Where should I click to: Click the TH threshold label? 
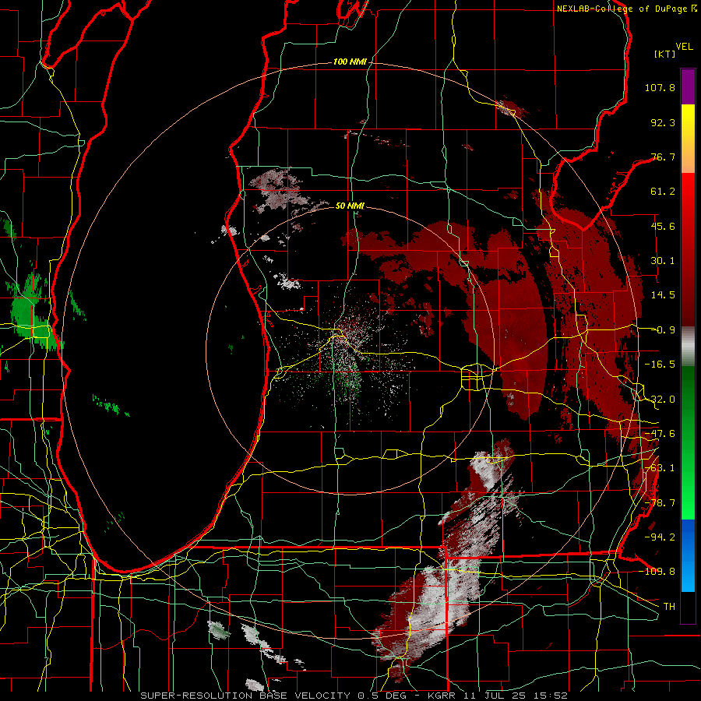click(669, 606)
